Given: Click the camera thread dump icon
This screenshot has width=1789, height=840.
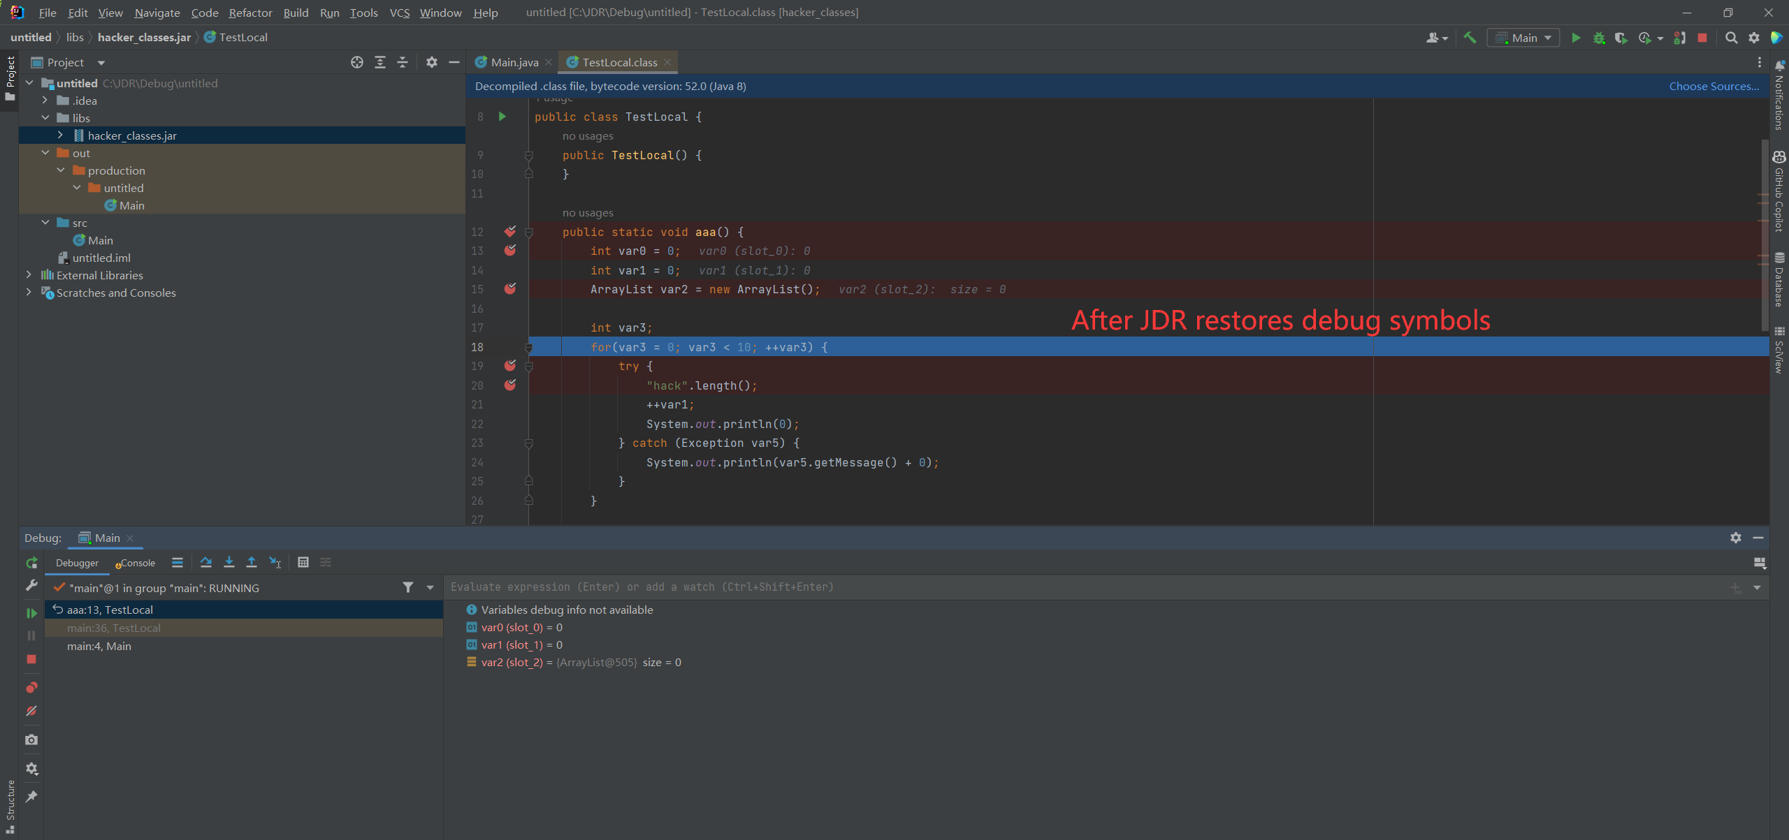Looking at the screenshot, I should point(31,739).
